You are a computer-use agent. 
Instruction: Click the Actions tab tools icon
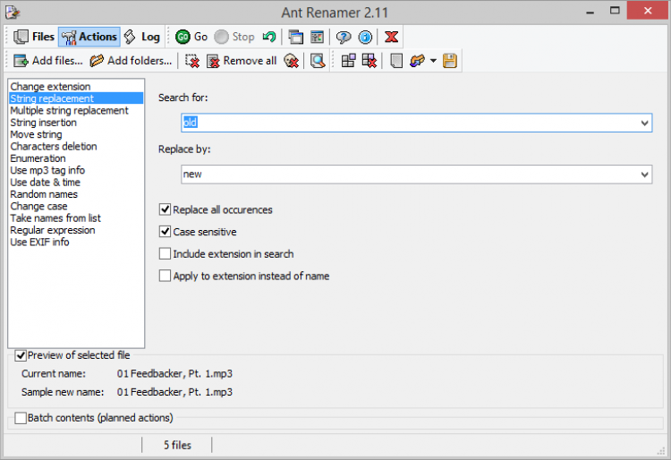(69, 38)
